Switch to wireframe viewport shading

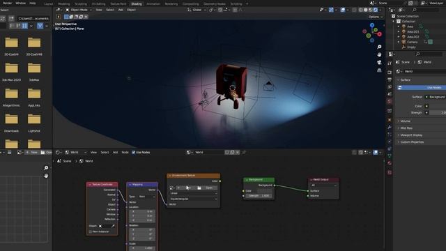pyautogui.click(x=361, y=10)
